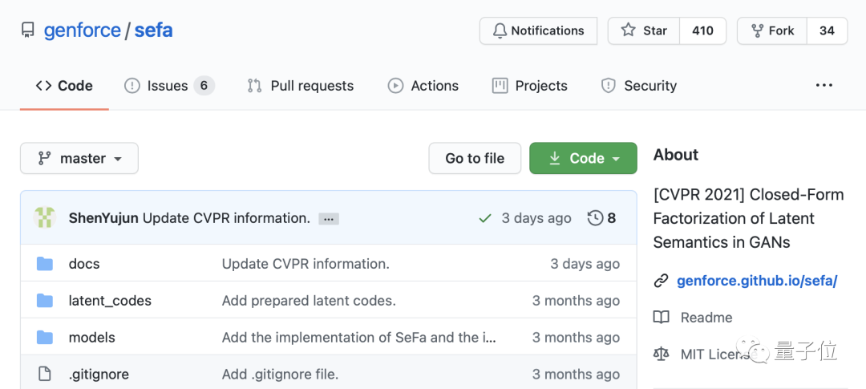Click the .gitignore file icon
The width and height of the screenshot is (866, 389).
45,374
